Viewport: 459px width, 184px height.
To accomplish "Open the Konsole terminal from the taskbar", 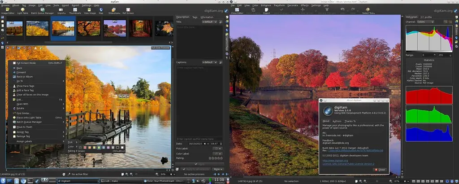I will click(30, 180).
